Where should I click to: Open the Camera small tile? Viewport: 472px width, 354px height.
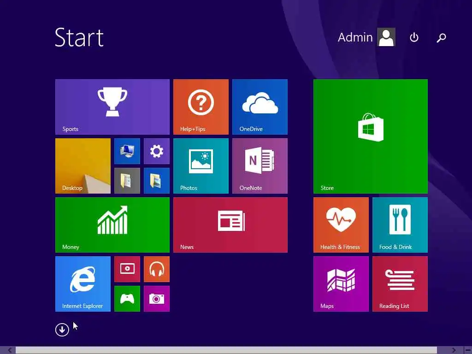[x=157, y=299]
